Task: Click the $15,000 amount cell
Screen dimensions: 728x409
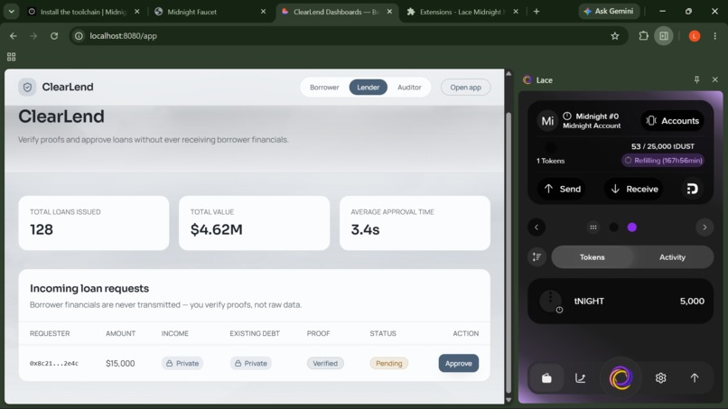Action: pyautogui.click(x=120, y=364)
